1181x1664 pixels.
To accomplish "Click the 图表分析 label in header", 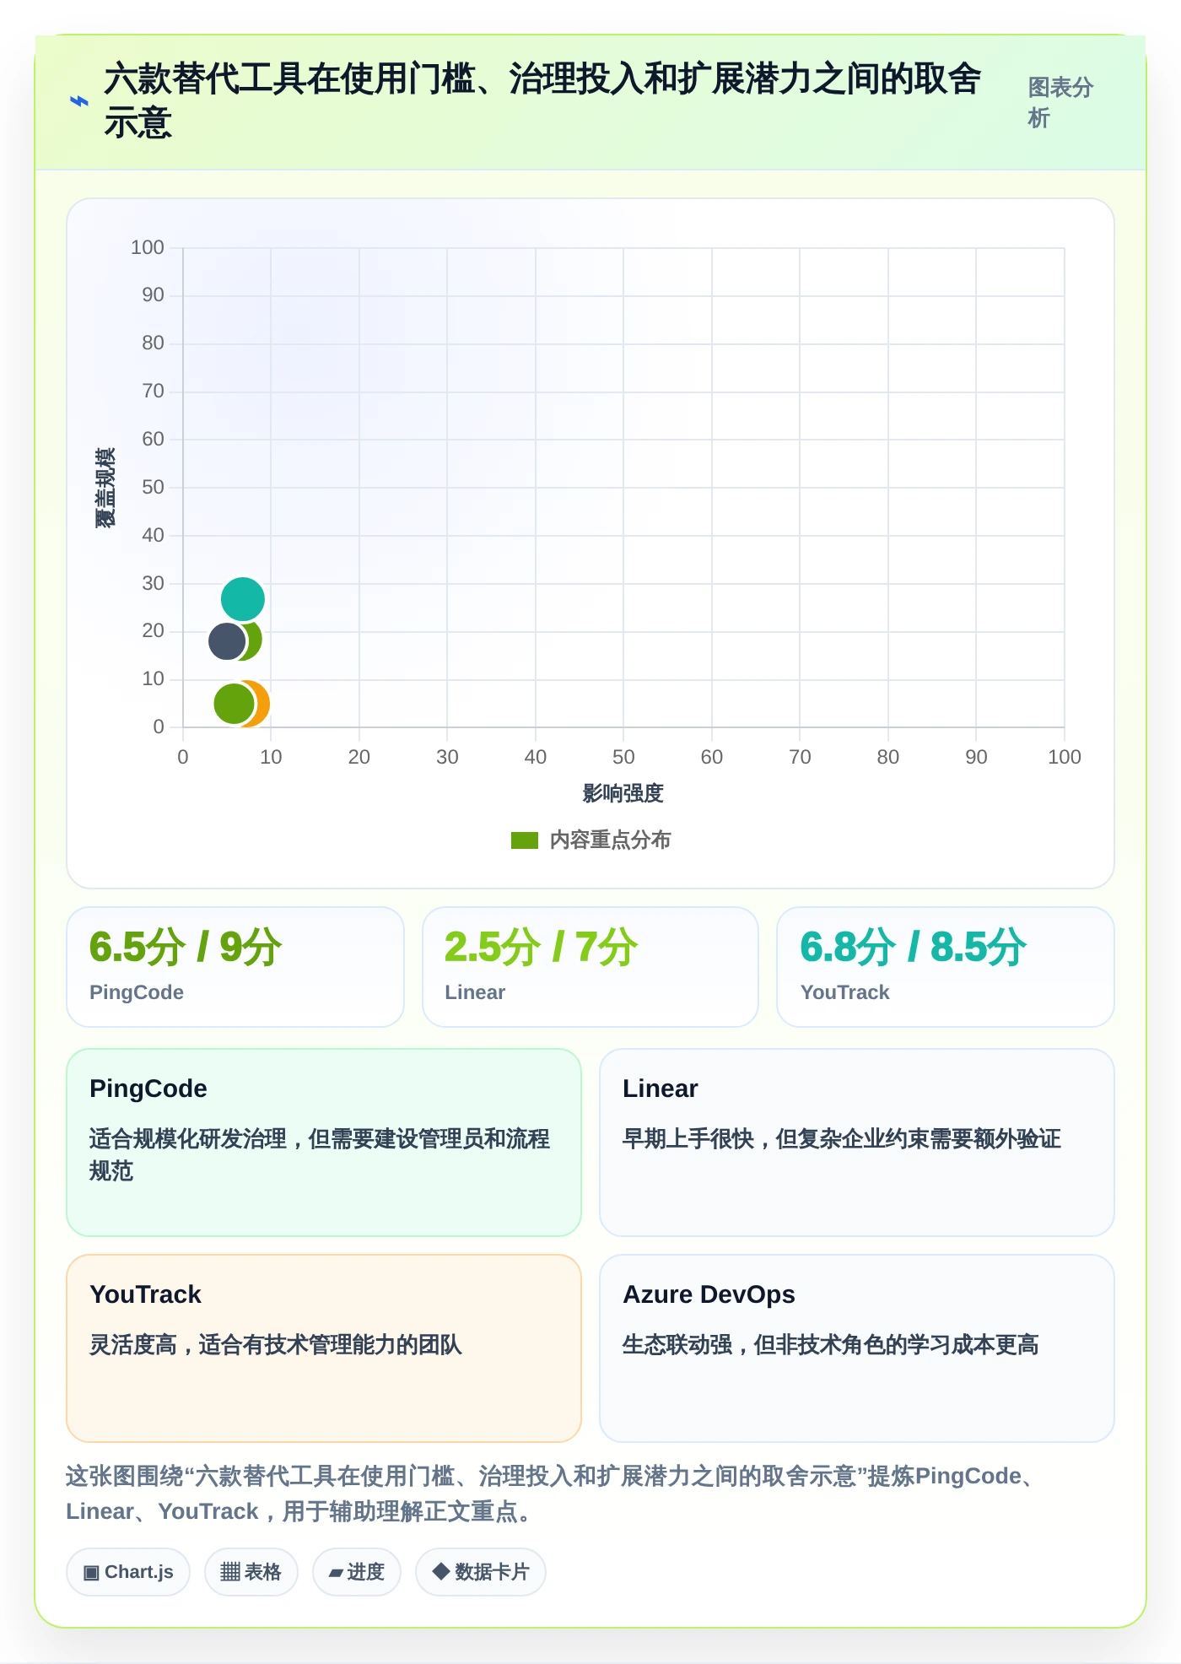I will [1060, 102].
